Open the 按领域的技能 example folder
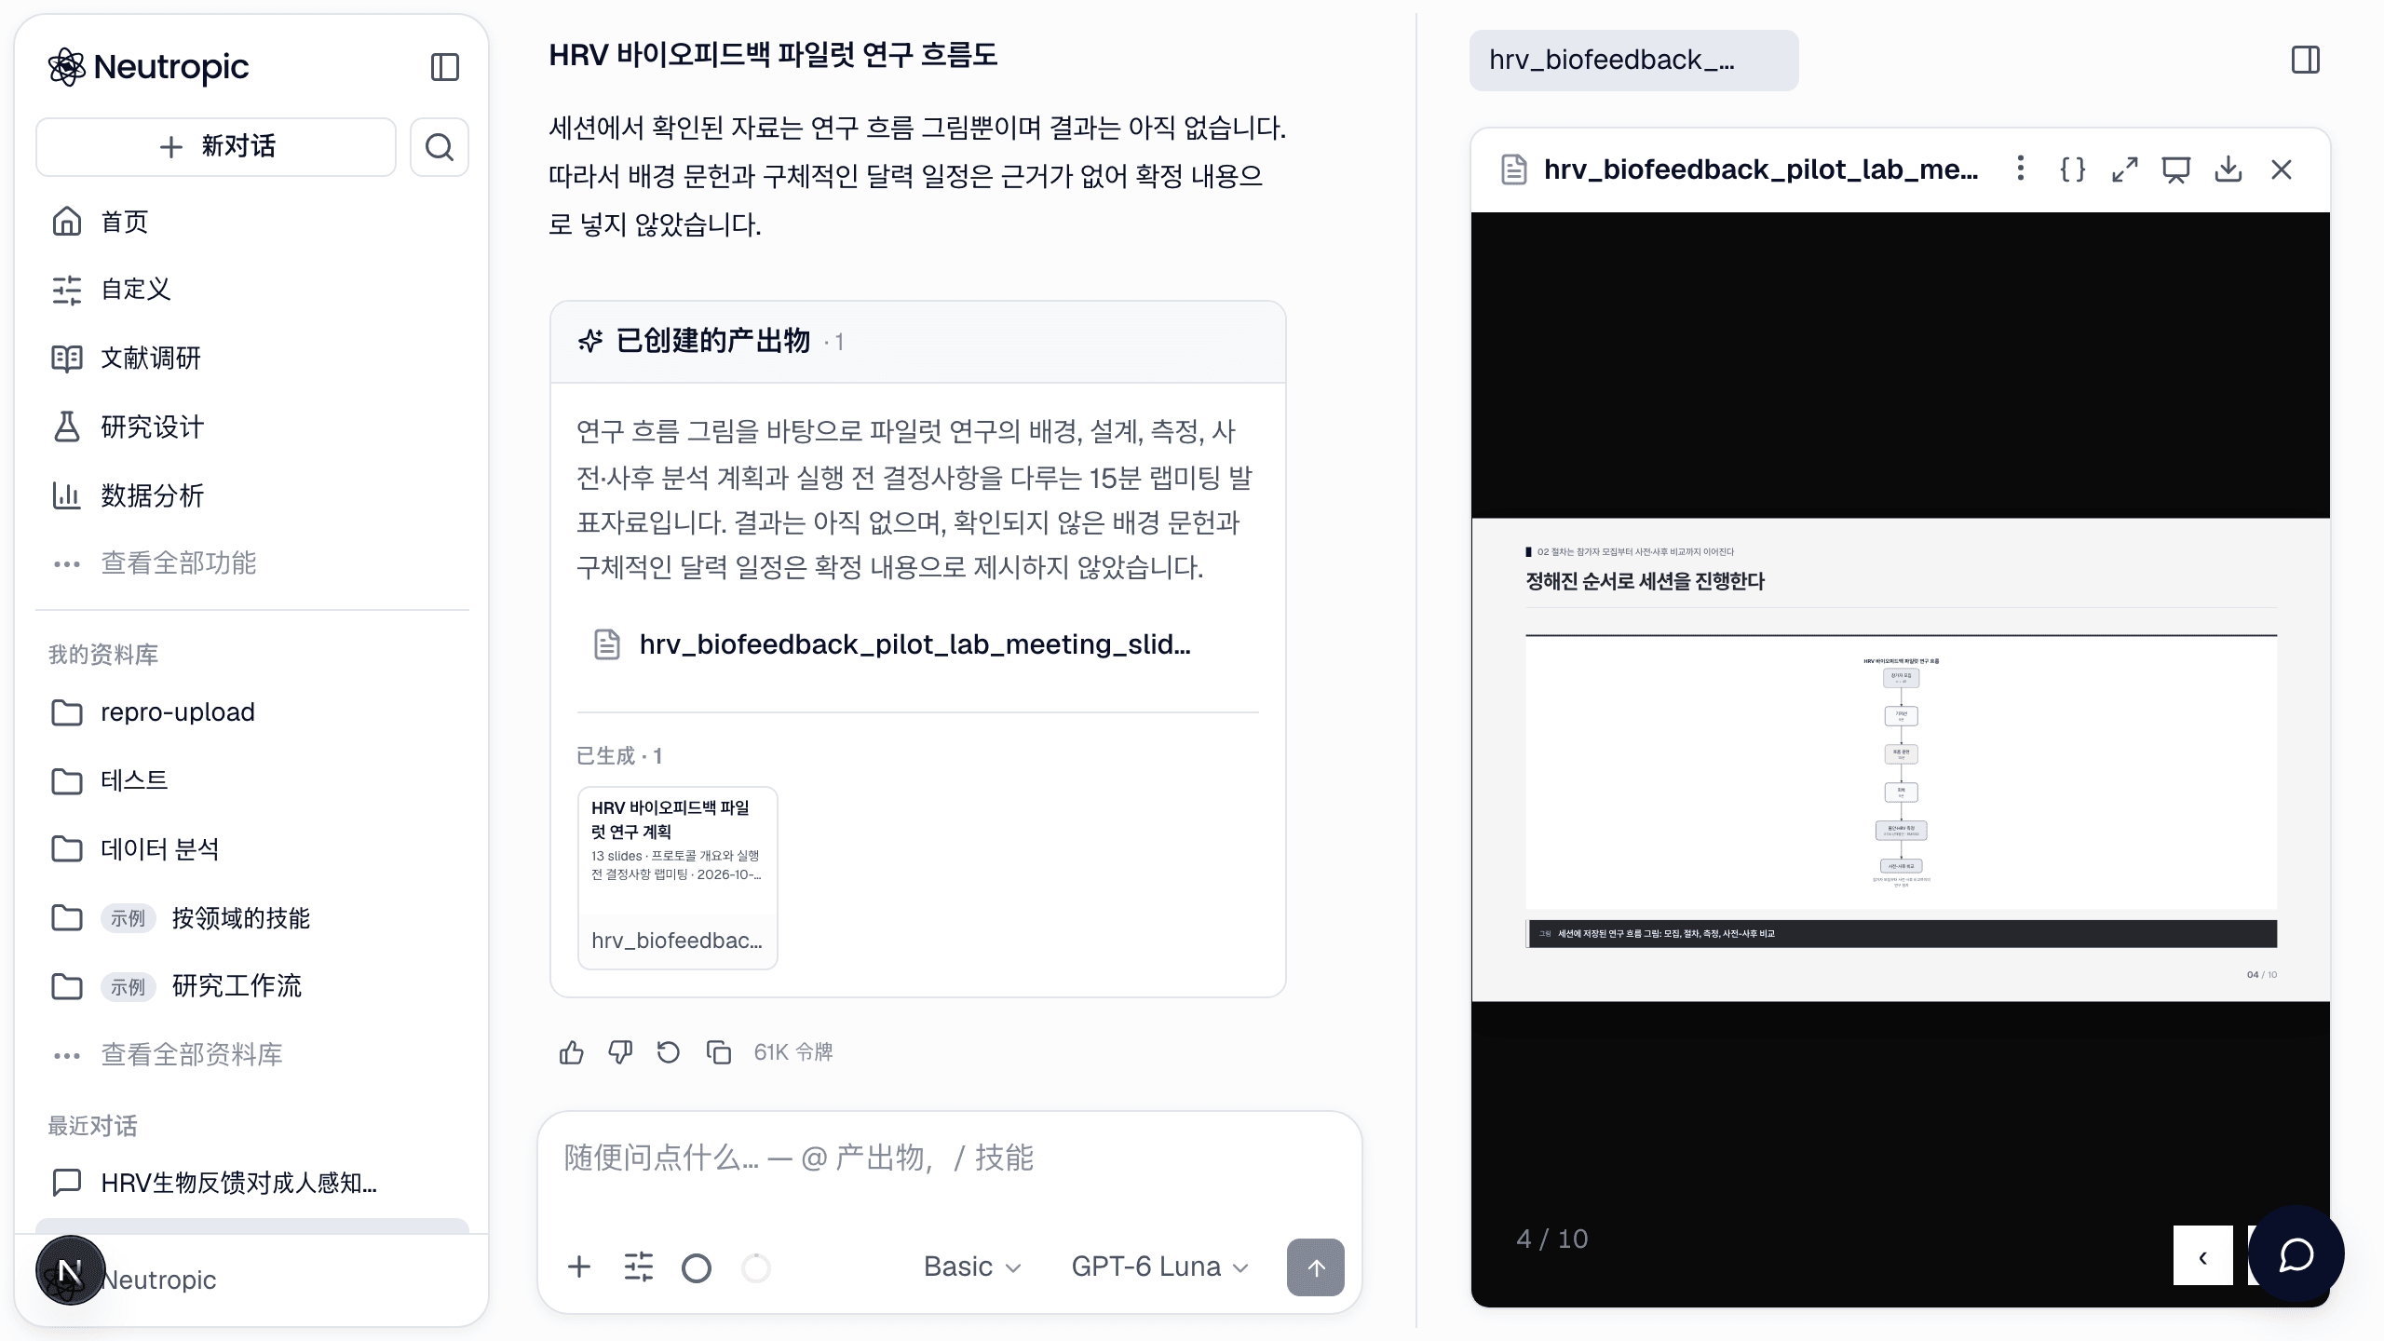The height and width of the screenshot is (1341, 2384). coord(251,918)
